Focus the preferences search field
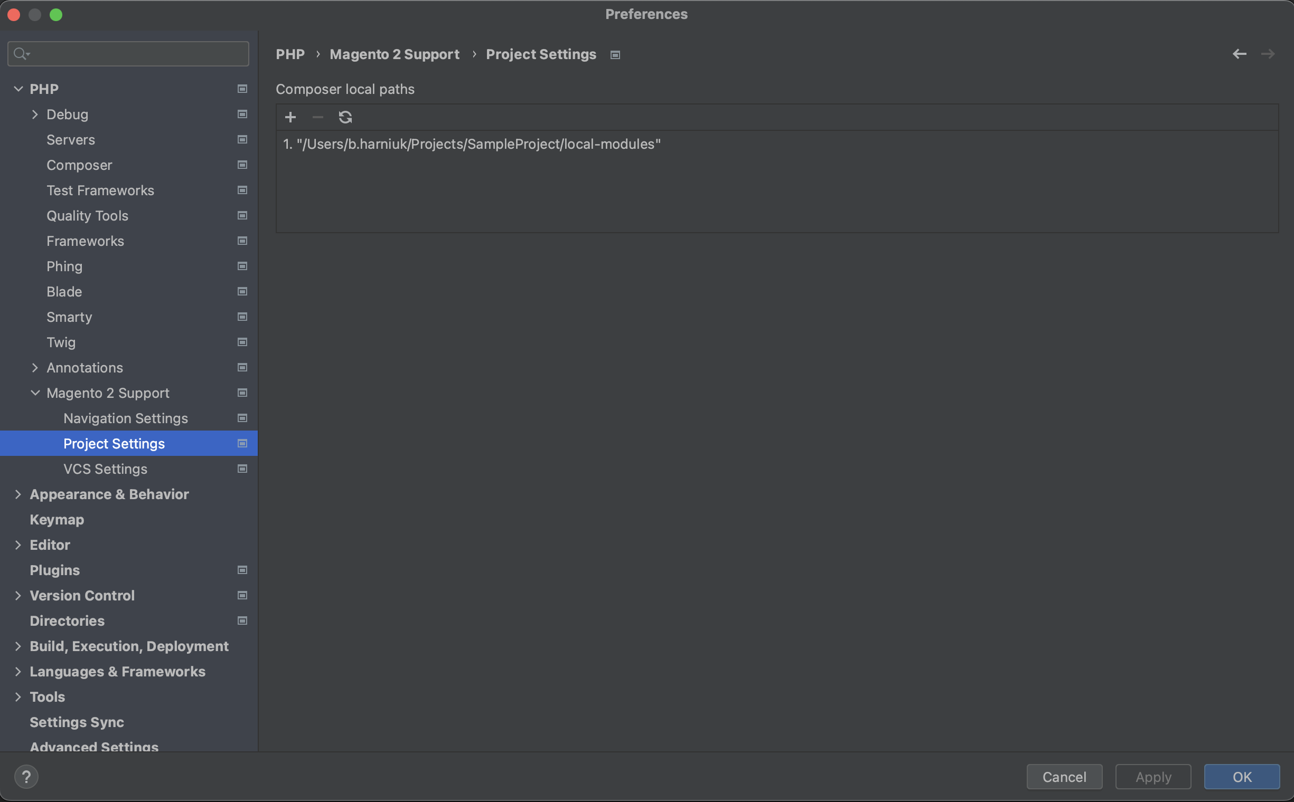Viewport: 1294px width, 802px height. (x=128, y=54)
